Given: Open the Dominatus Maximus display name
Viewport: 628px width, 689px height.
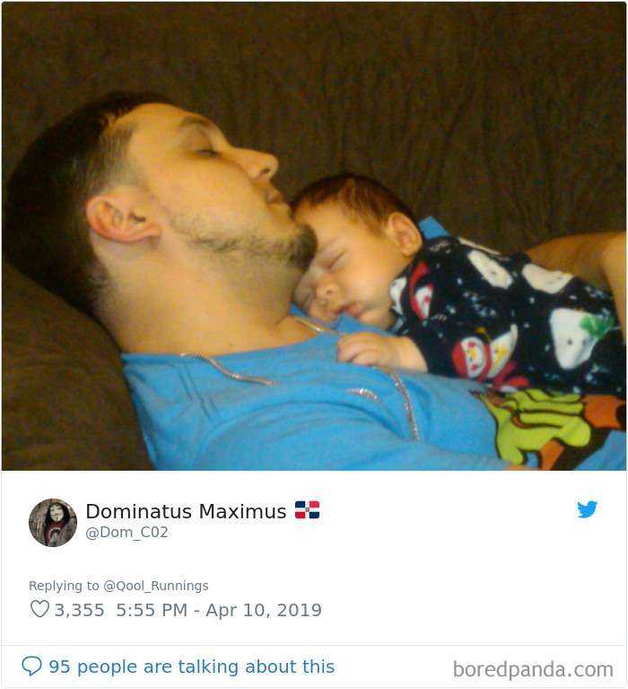Looking at the screenshot, I should coord(186,511).
